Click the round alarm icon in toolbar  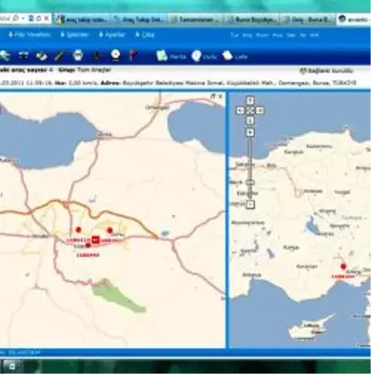[x=115, y=55]
